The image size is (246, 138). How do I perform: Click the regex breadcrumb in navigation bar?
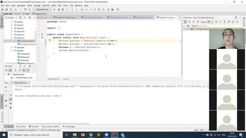point(26,14)
